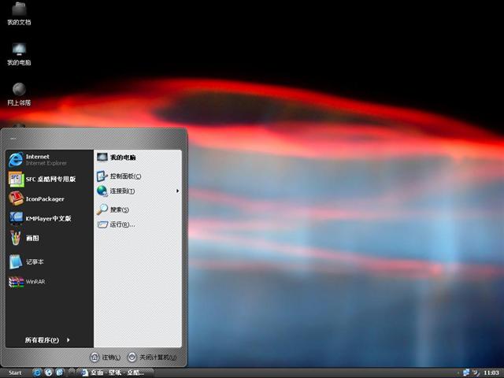Open 我的电脑 in the Start menu's right pane
504x378 pixels.
pyautogui.click(x=138, y=157)
